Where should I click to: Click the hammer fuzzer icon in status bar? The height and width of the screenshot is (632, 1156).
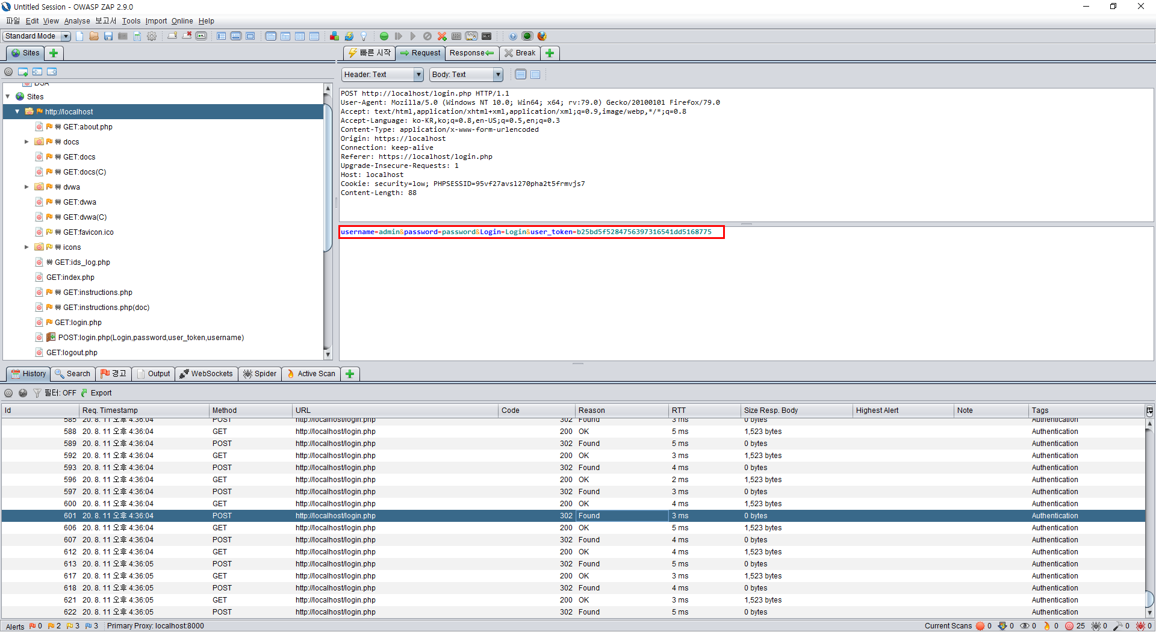1117,626
